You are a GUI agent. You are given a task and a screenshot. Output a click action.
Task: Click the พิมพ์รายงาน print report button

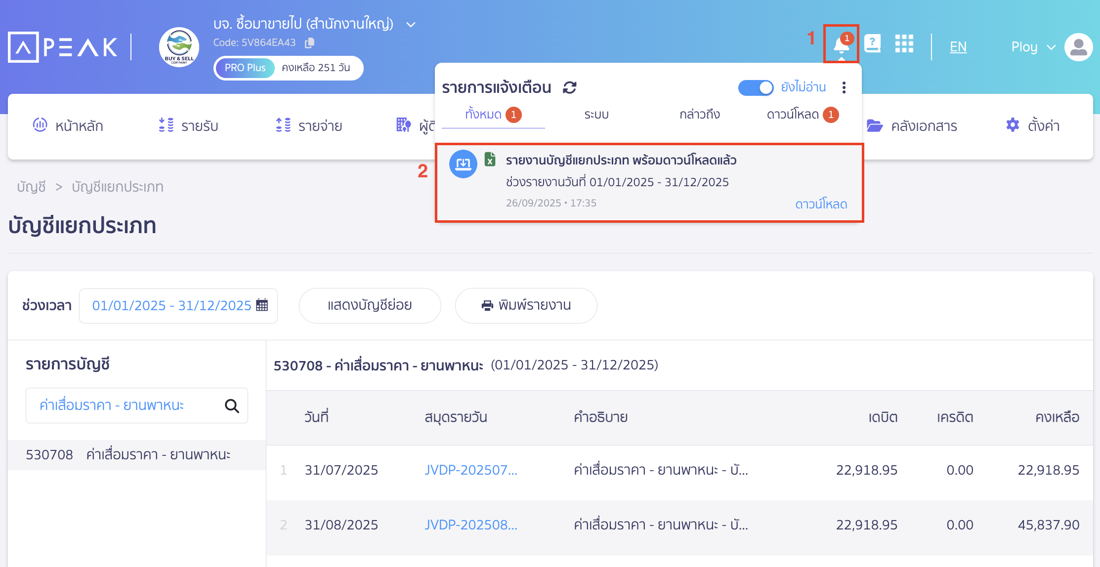click(x=526, y=305)
